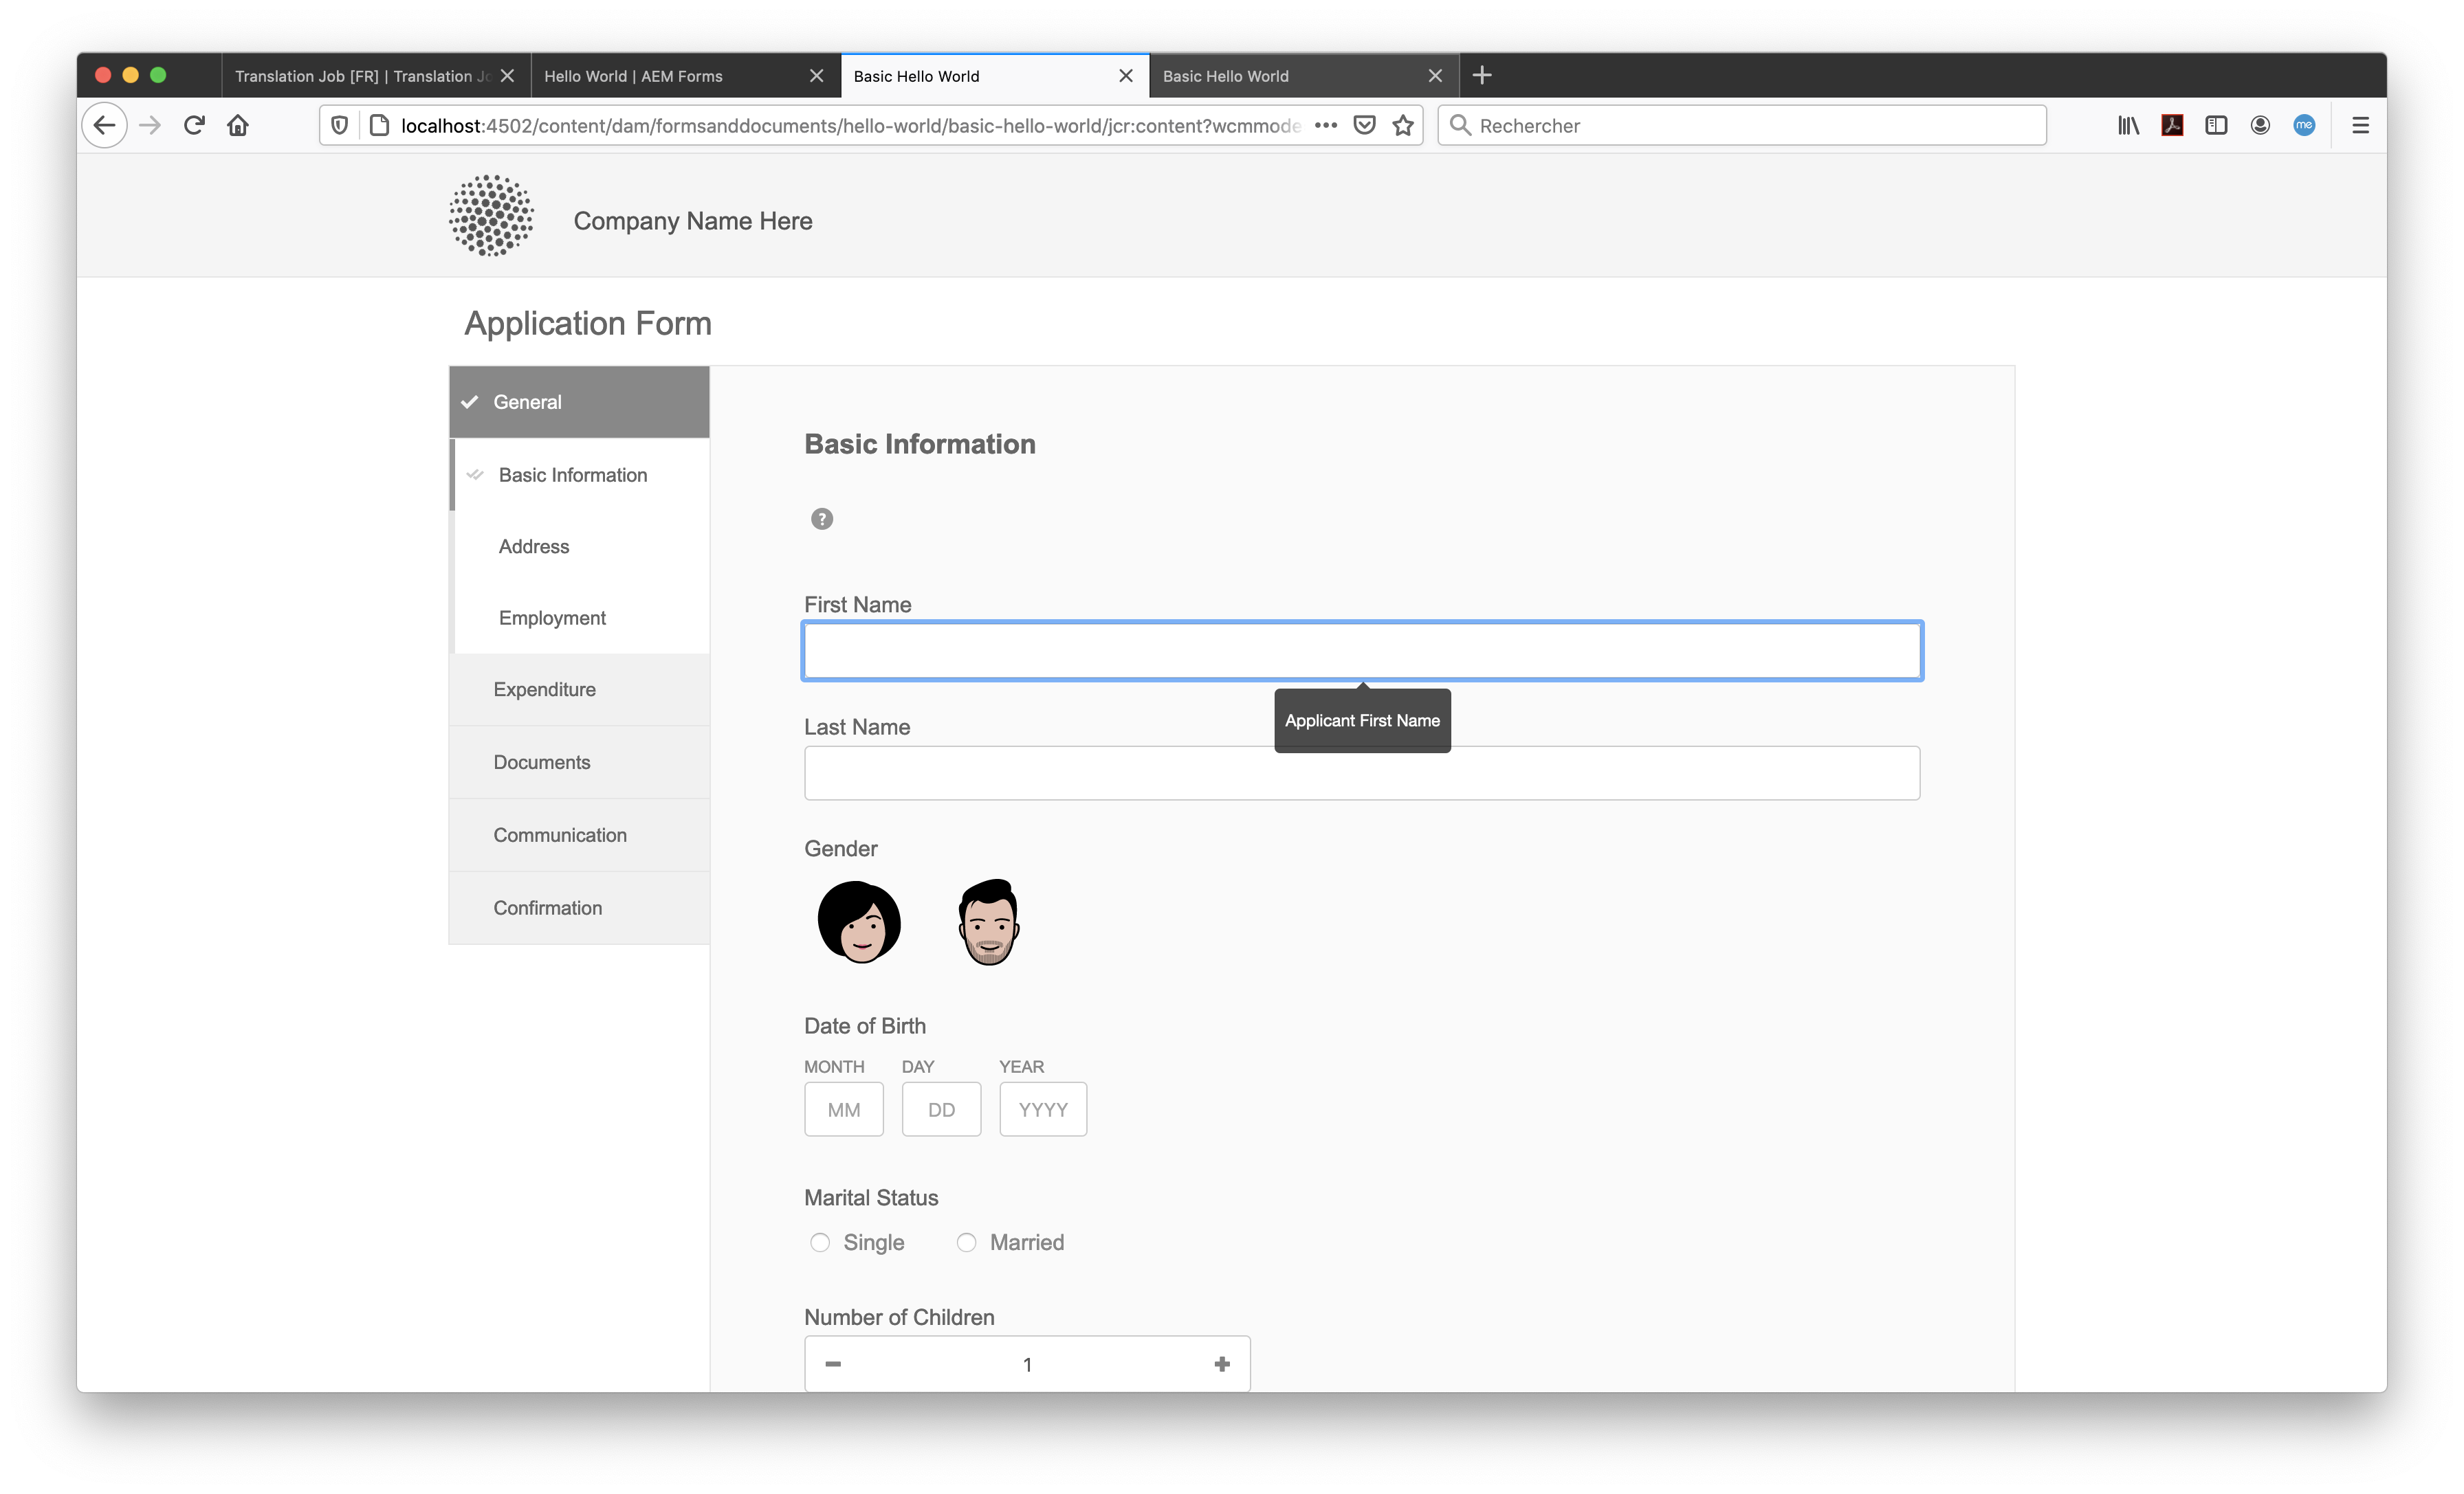Select the Married radio button
The width and height of the screenshot is (2464, 1494).
[966, 1242]
